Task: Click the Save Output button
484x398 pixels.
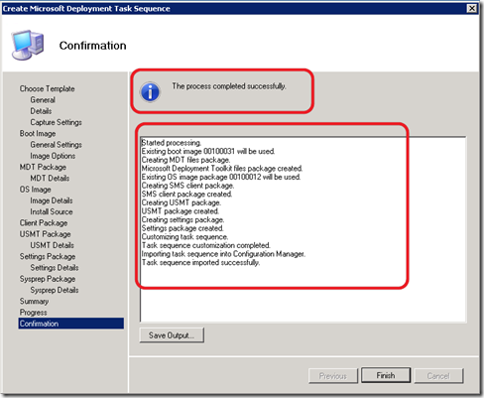Action: (x=172, y=335)
